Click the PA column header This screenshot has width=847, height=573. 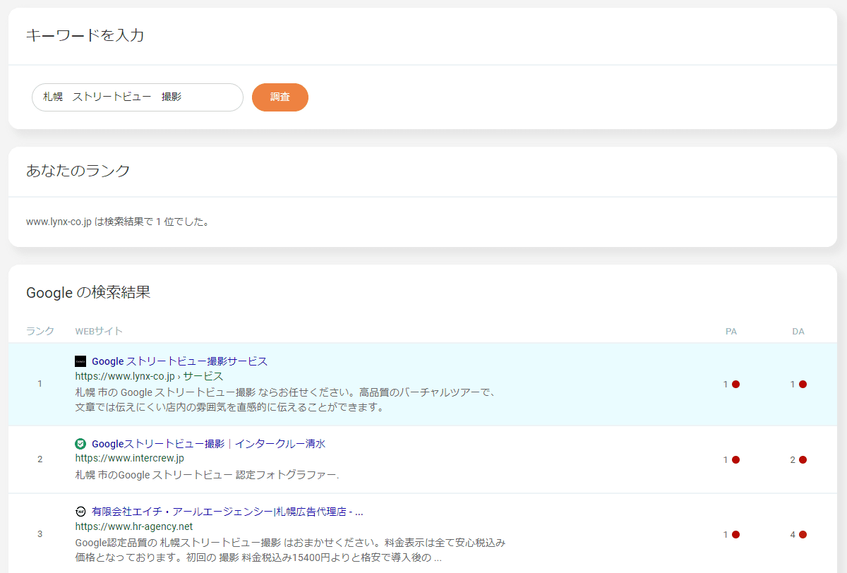click(731, 332)
